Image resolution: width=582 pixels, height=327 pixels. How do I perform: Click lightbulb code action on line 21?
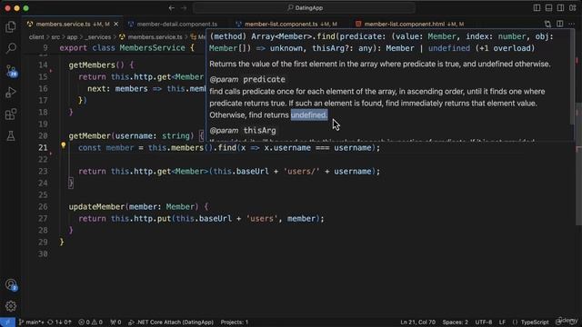63,145
